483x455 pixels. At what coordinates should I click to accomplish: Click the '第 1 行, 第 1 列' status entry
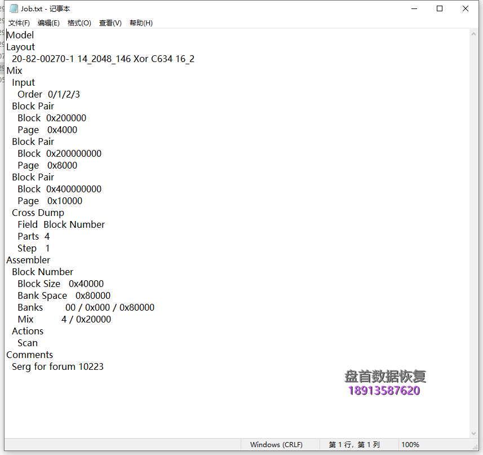354,444
